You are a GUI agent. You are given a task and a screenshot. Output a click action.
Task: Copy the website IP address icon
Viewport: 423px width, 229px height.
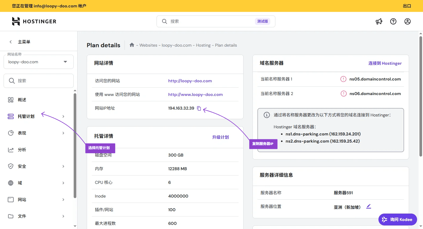pos(199,108)
